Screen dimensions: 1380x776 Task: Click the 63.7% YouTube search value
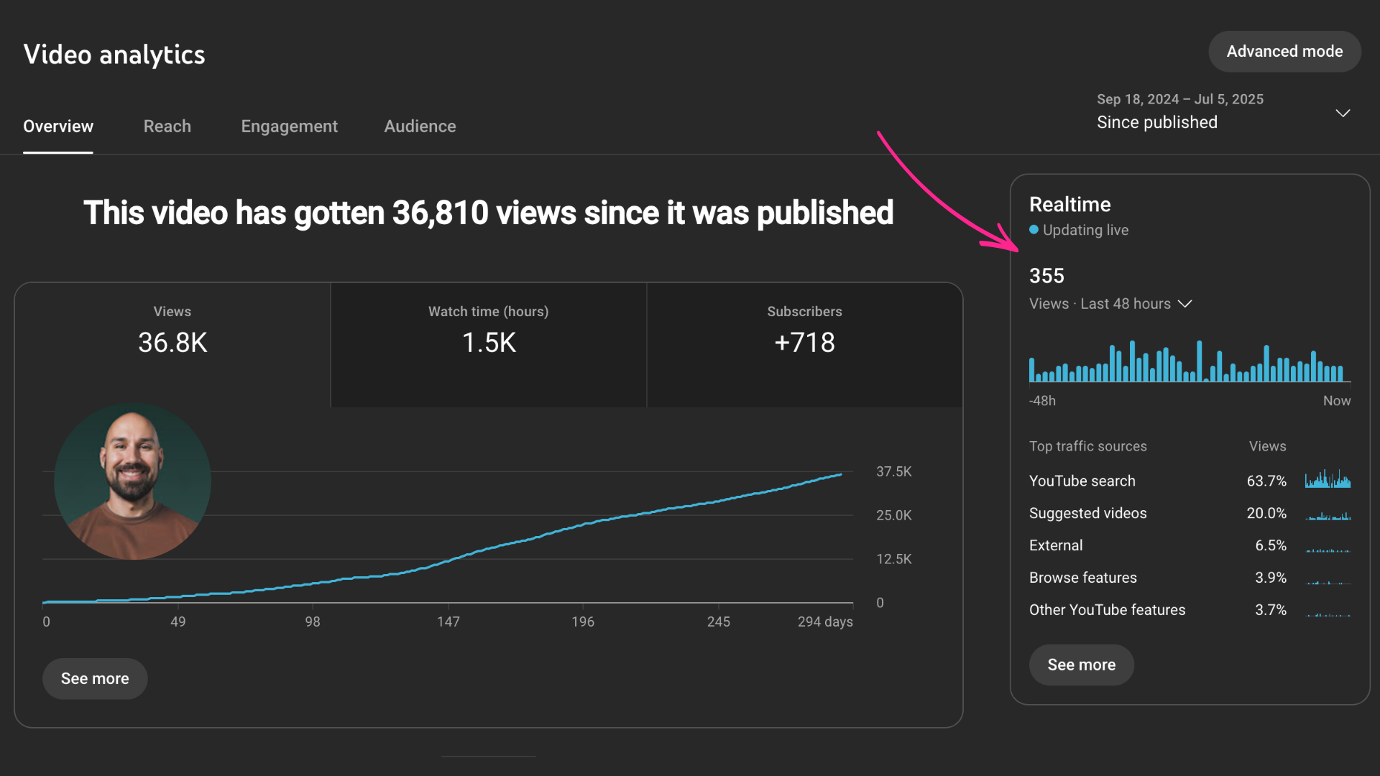coord(1266,481)
